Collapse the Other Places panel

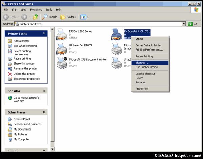[x=44, y=112]
